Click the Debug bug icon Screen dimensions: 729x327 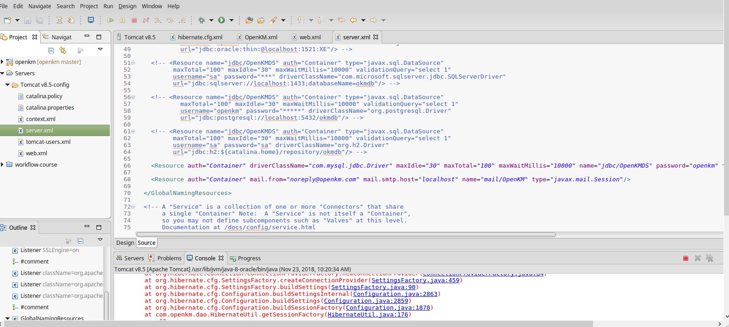pos(201,20)
